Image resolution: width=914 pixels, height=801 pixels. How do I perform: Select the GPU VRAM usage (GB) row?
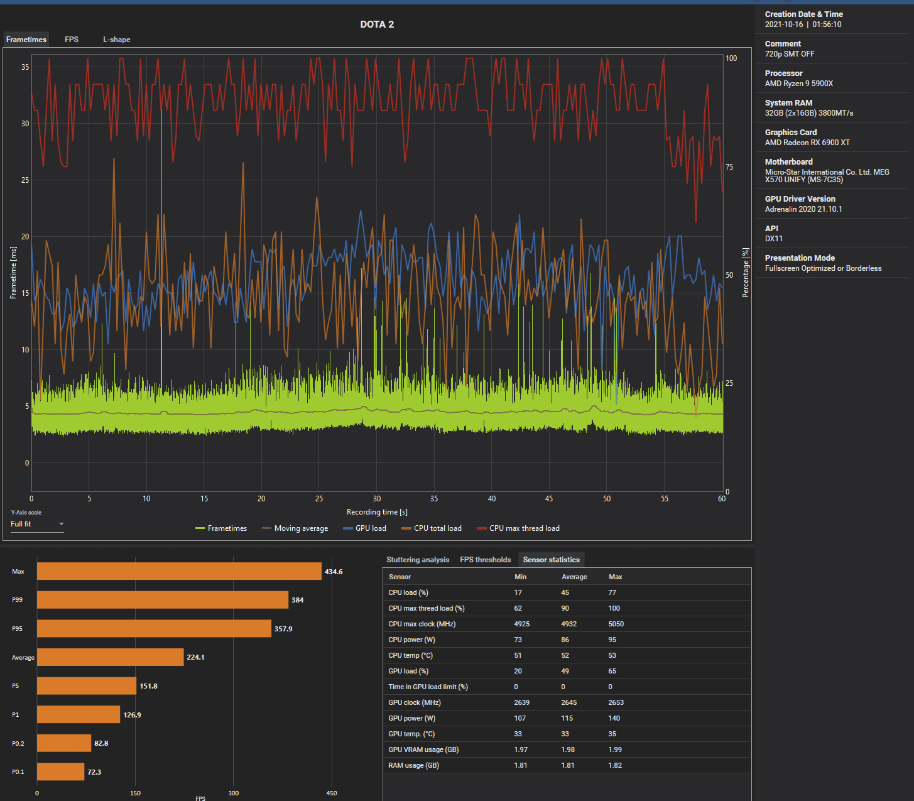pos(567,749)
